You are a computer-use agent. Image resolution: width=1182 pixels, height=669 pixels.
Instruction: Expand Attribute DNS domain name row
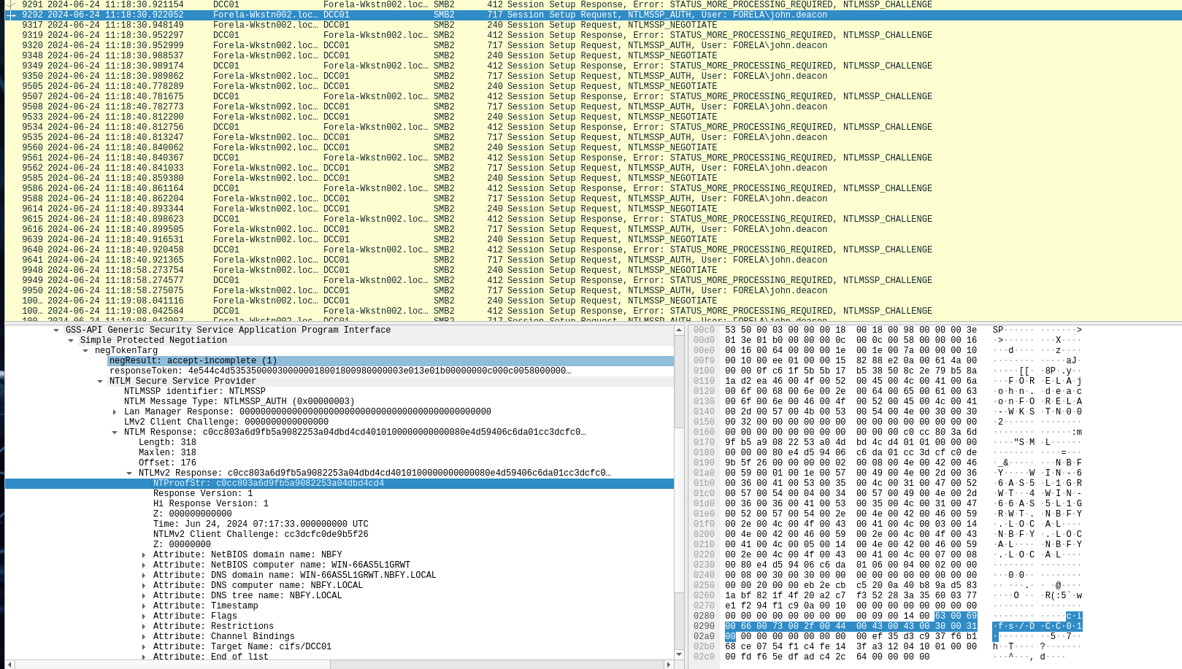tap(144, 576)
